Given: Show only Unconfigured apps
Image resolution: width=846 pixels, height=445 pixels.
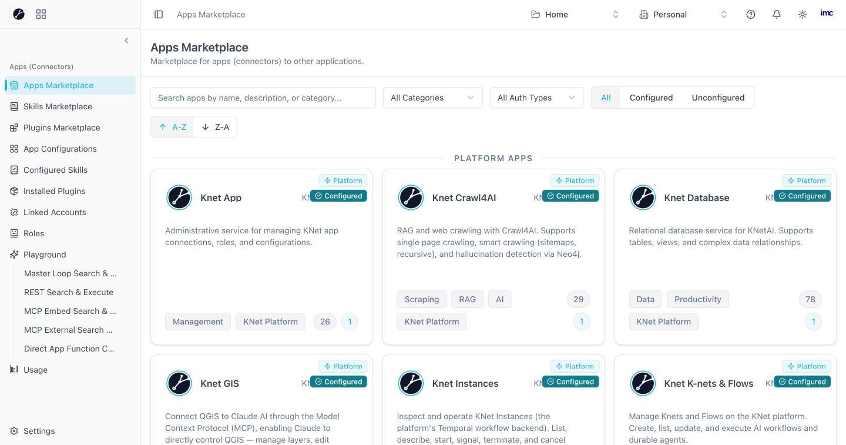Looking at the screenshot, I should pos(718,98).
